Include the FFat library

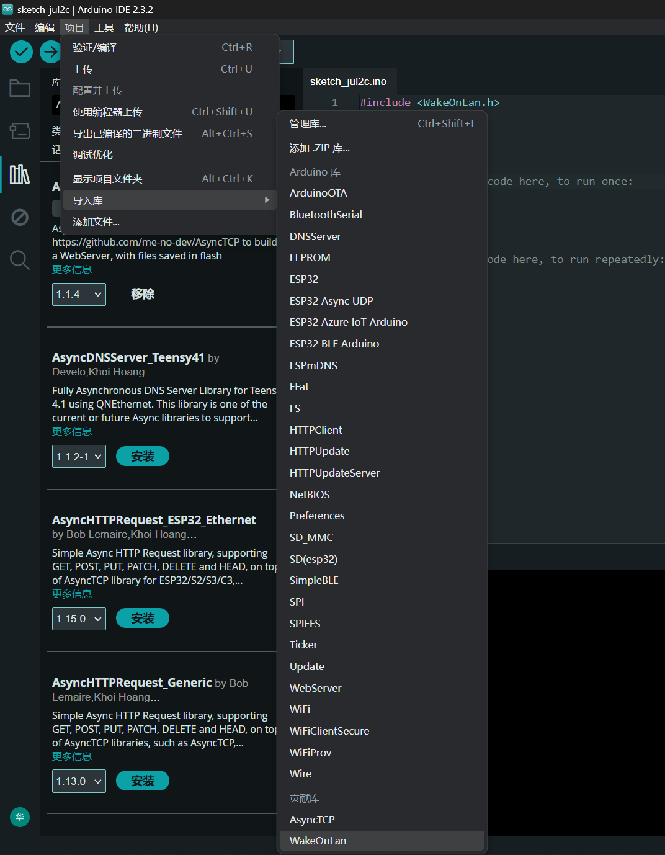(382, 387)
